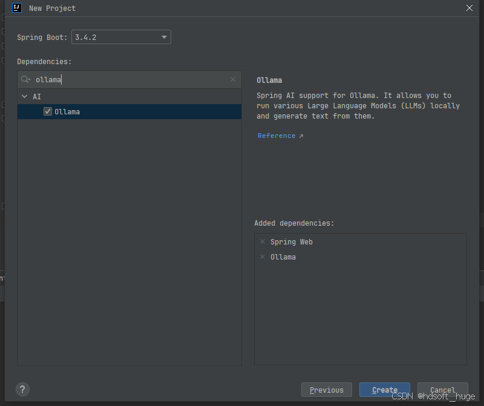Open the Spring Boot version dropdown
The image size is (484, 406).
121,37
